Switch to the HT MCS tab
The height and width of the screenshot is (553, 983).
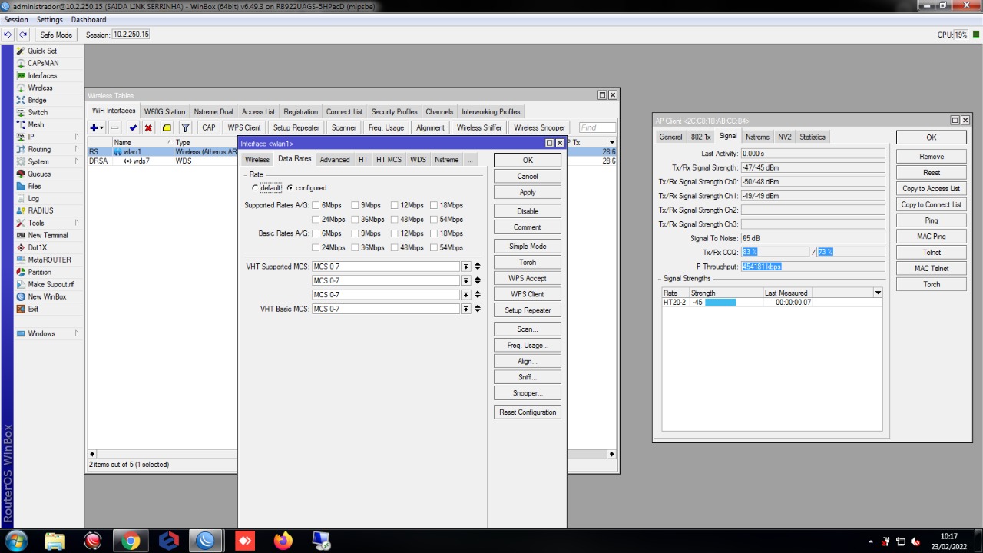coord(389,160)
